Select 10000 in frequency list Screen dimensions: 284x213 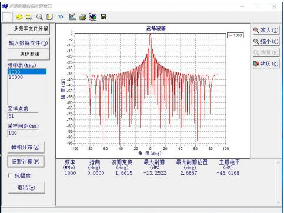pos(27,77)
